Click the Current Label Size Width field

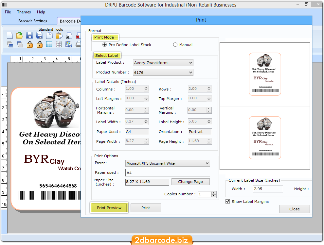coord(268,189)
